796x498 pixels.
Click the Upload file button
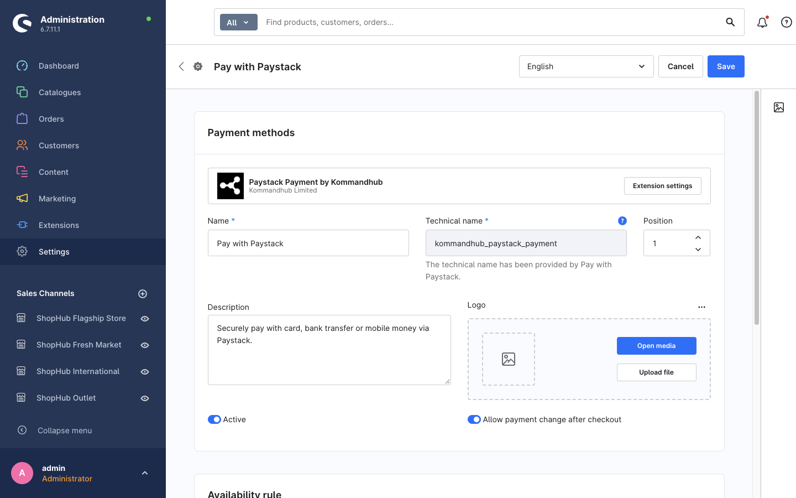(x=656, y=372)
